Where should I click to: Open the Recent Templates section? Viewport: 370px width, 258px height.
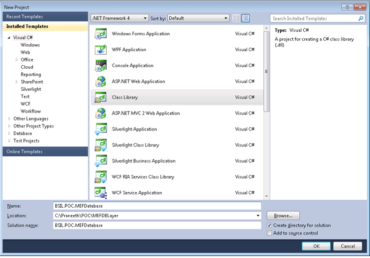point(45,17)
